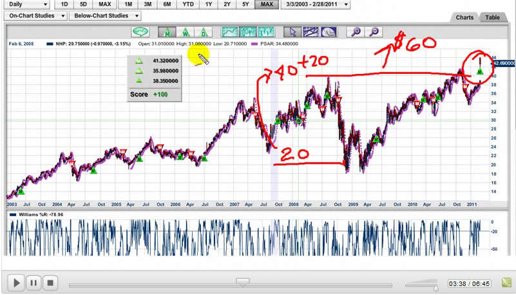Click the 38.350000 daily triangle value
This screenshot has width=516, height=295.
(x=165, y=81)
